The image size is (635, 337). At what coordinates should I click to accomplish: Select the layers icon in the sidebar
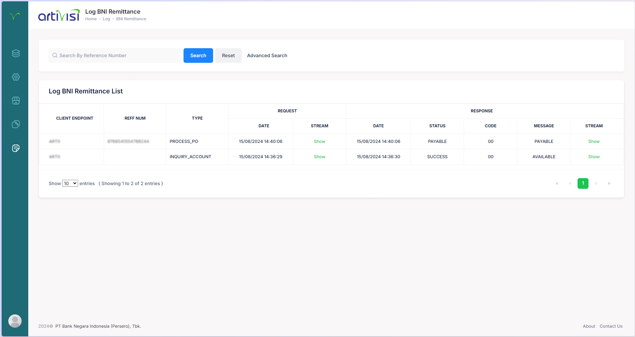(15, 53)
